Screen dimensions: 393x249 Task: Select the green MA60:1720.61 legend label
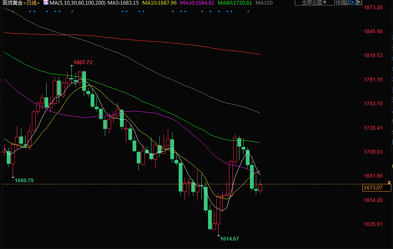tap(235, 3)
